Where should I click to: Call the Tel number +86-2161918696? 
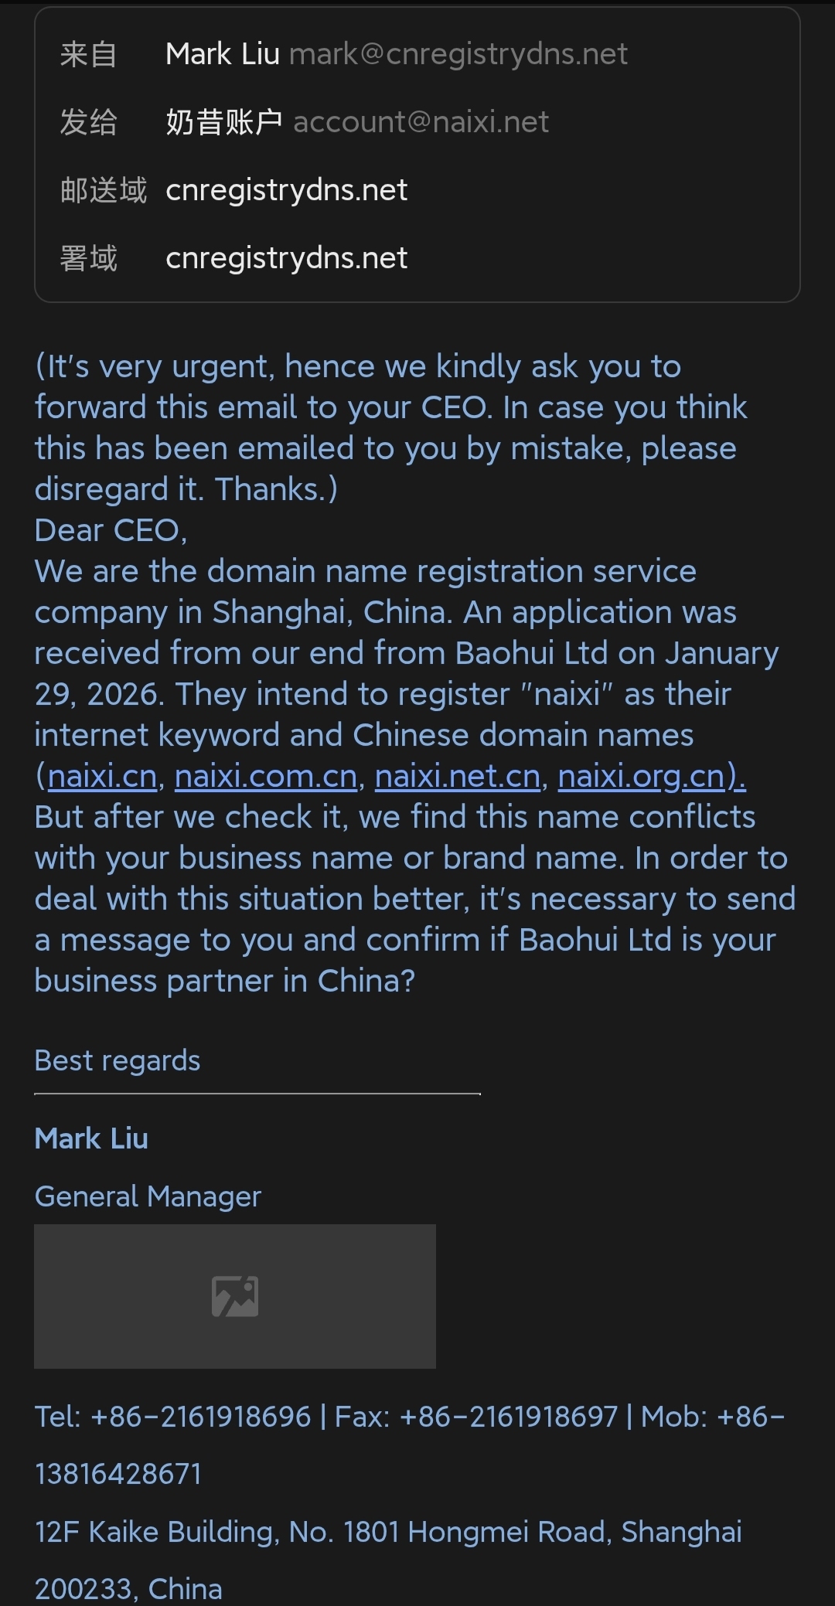[x=200, y=1417]
